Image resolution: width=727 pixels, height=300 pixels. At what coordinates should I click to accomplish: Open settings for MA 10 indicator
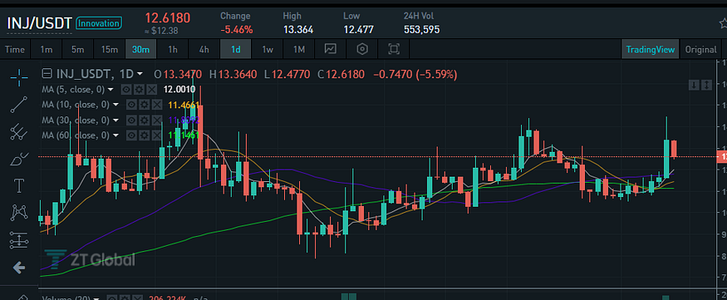pyautogui.click(x=145, y=105)
